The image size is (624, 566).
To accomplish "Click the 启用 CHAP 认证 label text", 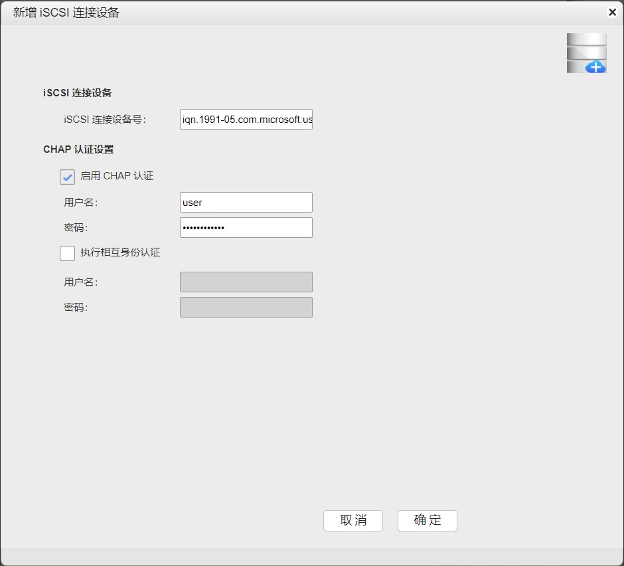I will coord(117,177).
